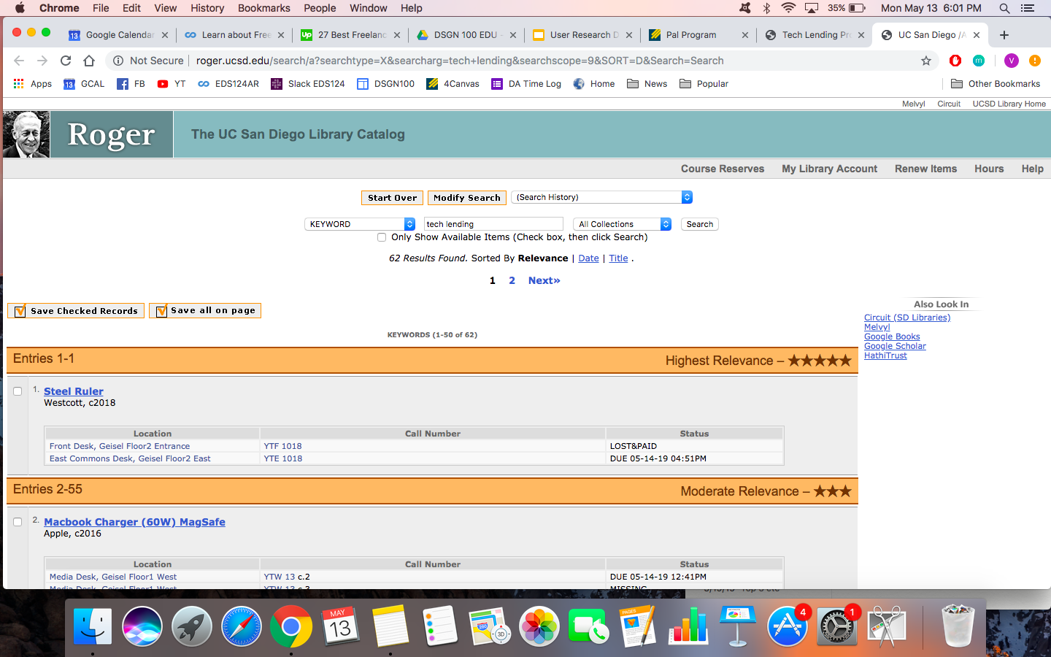Expand the Other Bookmarks folder
This screenshot has width=1051, height=657.
coord(996,84)
